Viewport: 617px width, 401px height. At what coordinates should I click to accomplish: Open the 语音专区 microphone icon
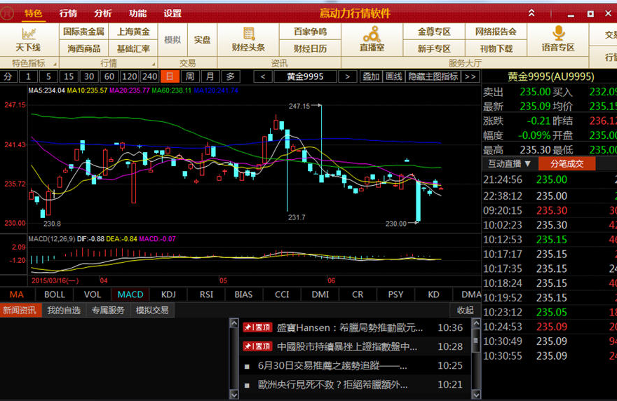(x=558, y=39)
